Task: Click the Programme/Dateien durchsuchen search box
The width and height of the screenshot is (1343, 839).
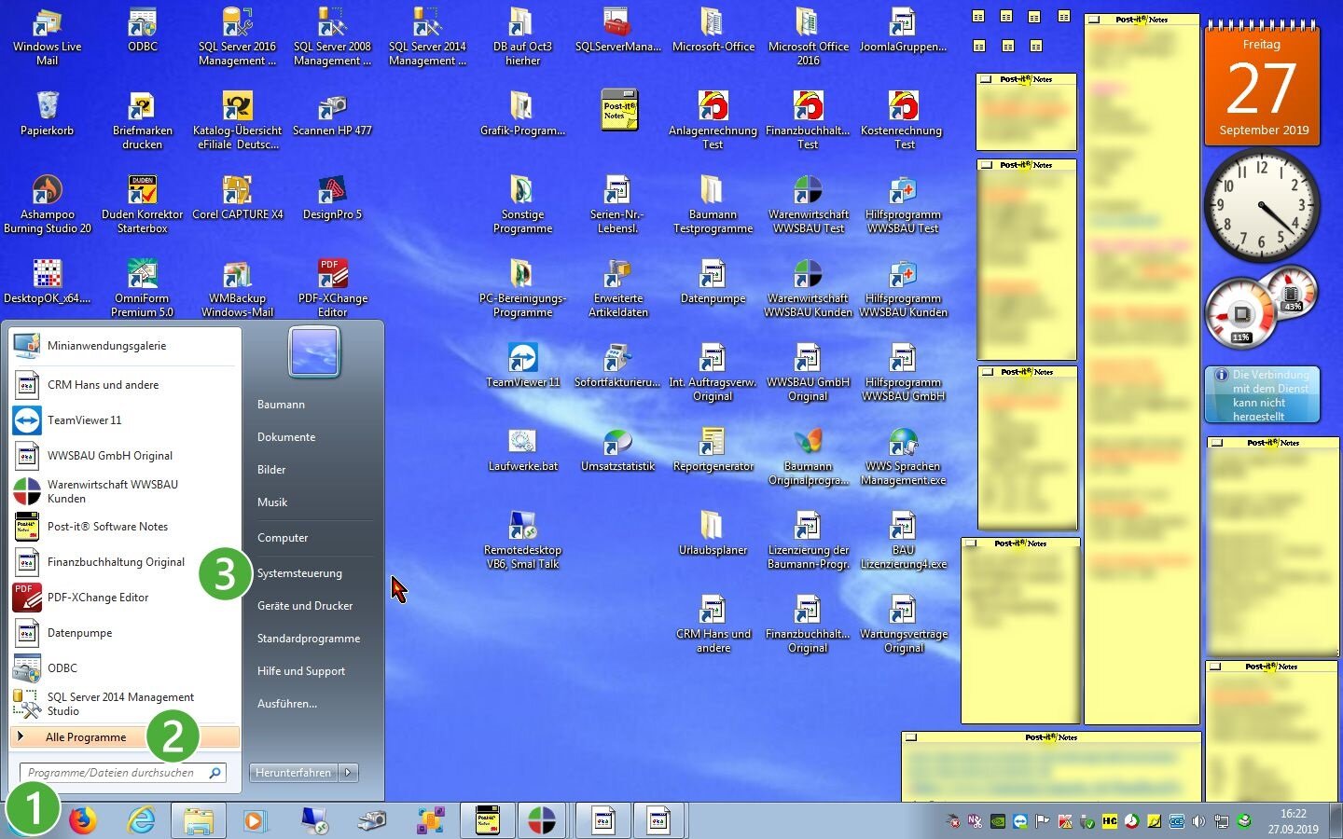Action: 122,772
